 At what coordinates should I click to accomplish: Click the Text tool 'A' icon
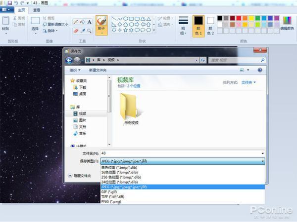click(90, 22)
